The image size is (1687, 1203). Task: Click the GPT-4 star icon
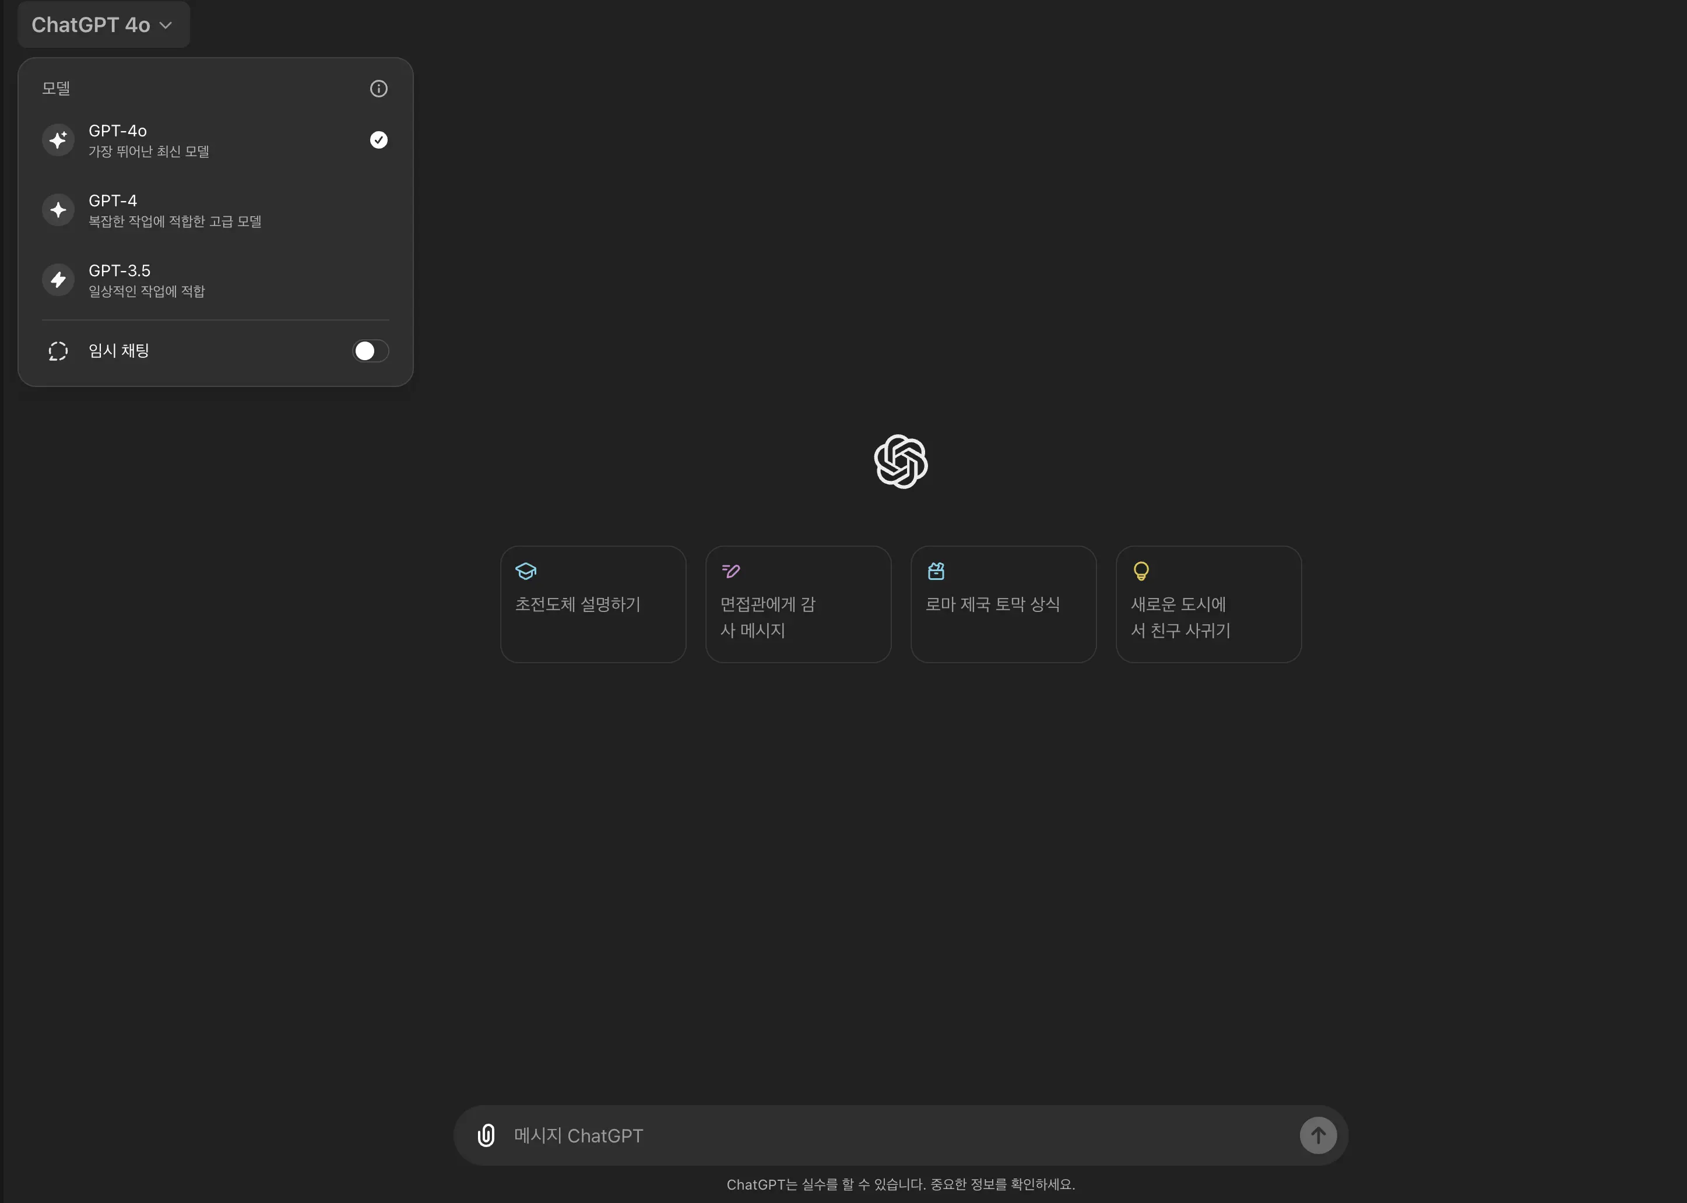tap(58, 210)
